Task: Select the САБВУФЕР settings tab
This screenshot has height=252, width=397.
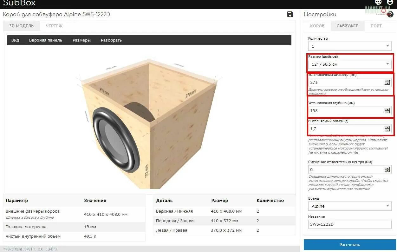Action: tap(348, 26)
